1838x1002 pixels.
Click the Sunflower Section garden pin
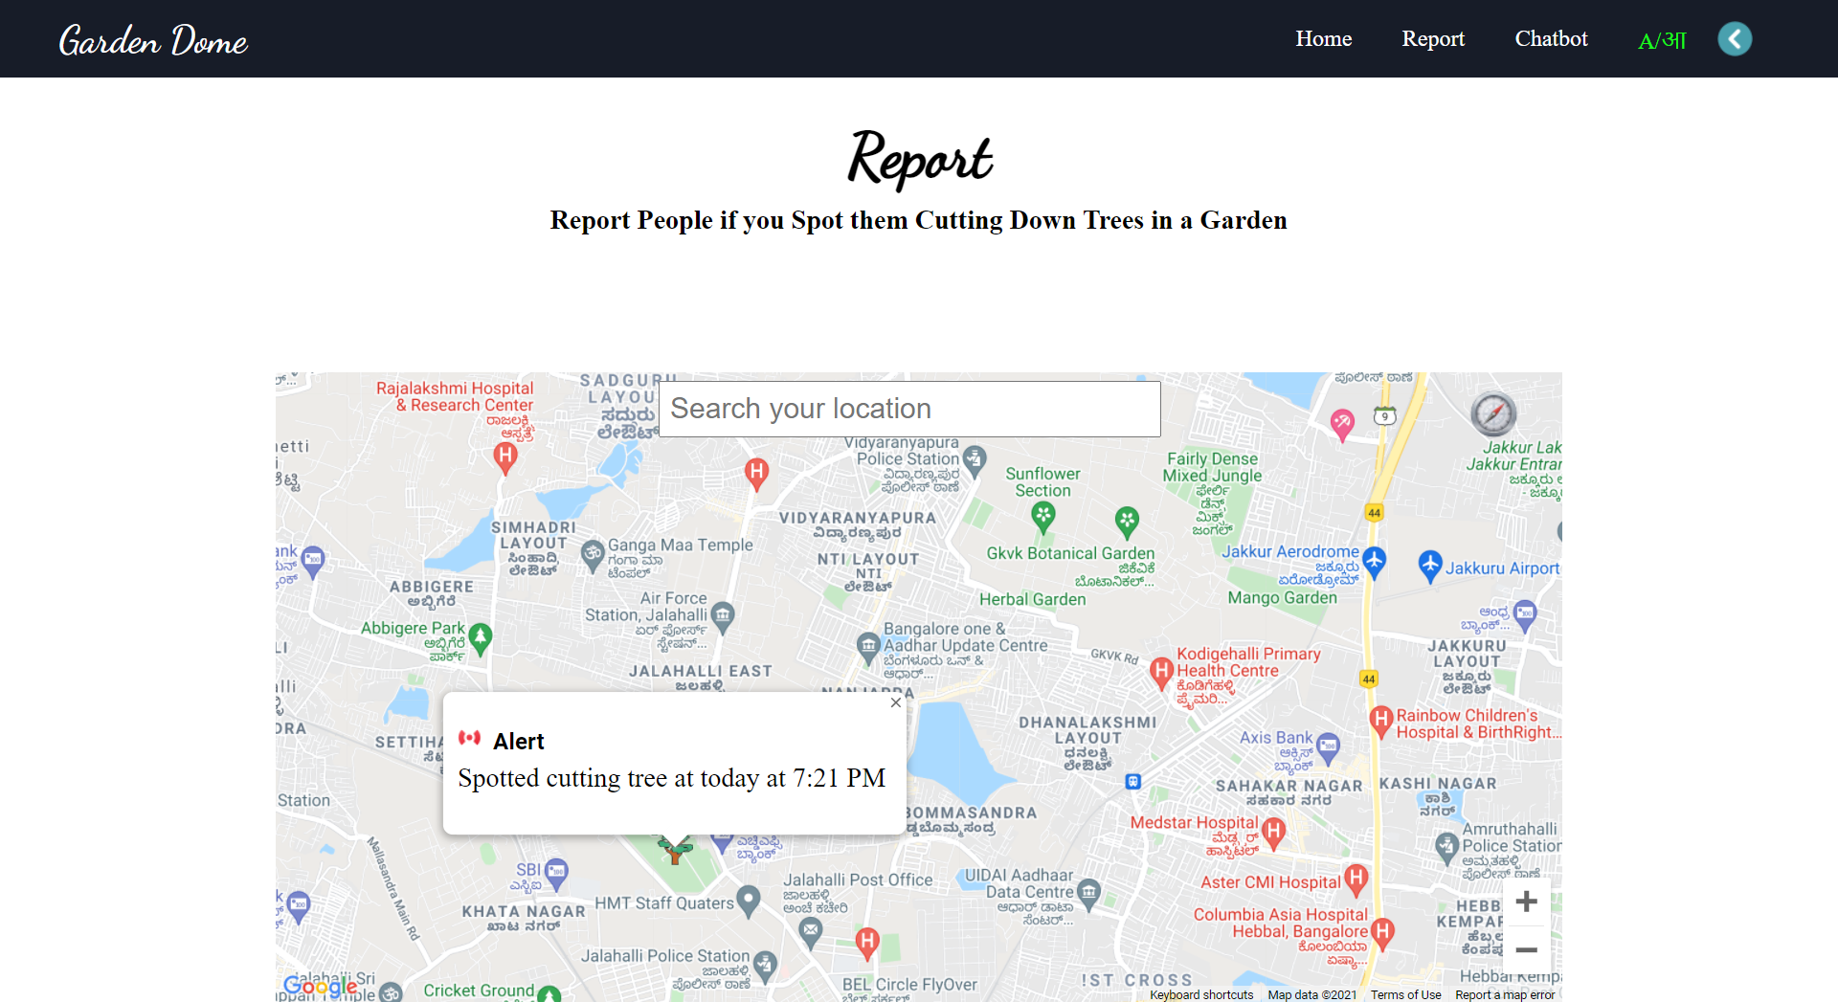1043,519
